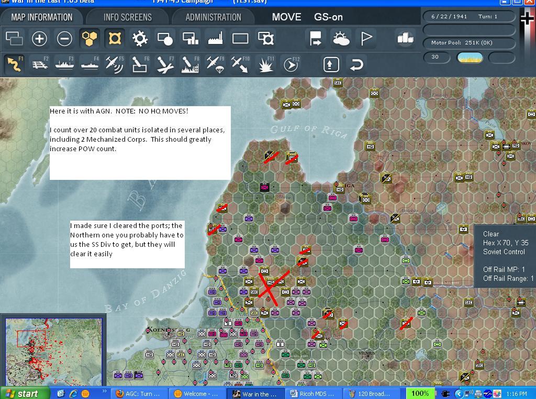Image resolution: width=536 pixels, height=399 pixels.
Task: Select the F10 air transfer icon
Action: (240, 64)
